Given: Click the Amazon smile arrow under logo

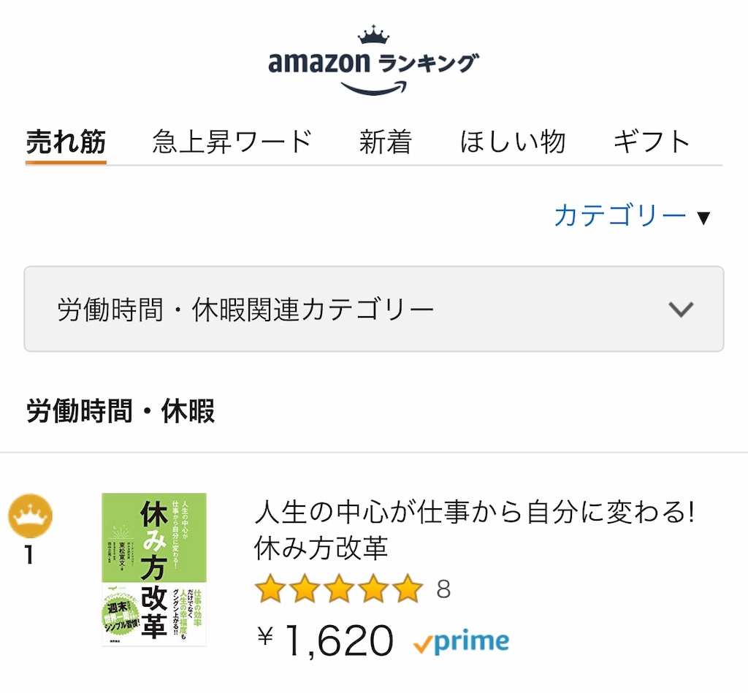Looking at the screenshot, I should 373,88.
